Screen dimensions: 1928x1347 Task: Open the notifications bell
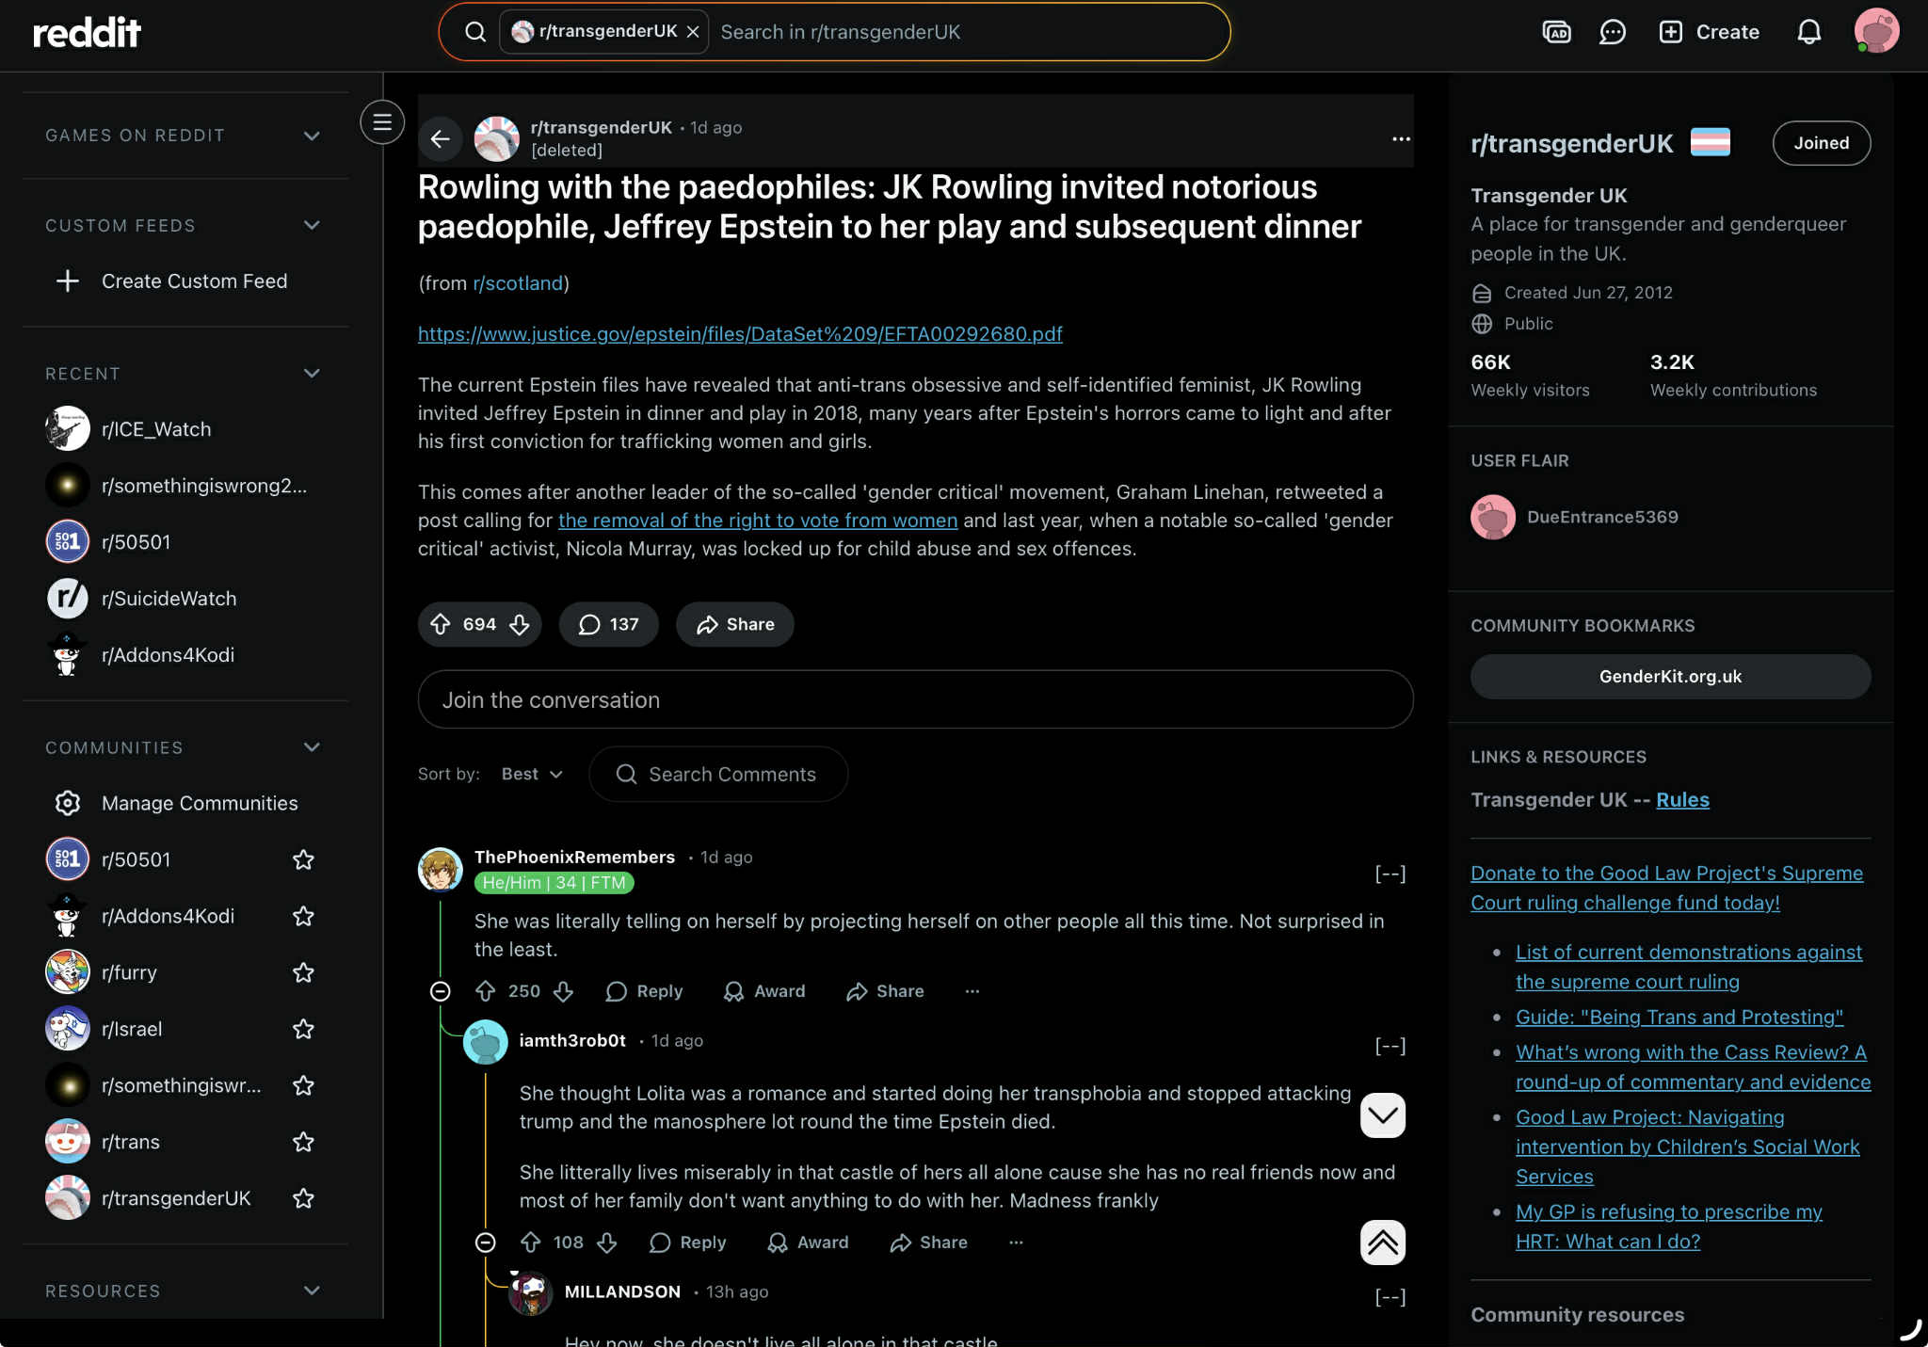tap(1808, 32)
